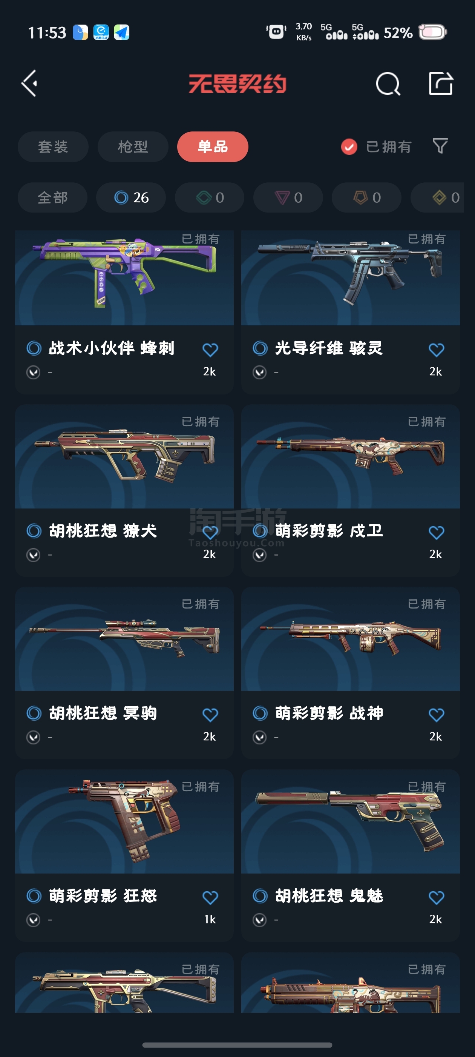Open the 胡桃狂想 獠犬 skin thumbnail

124,456
